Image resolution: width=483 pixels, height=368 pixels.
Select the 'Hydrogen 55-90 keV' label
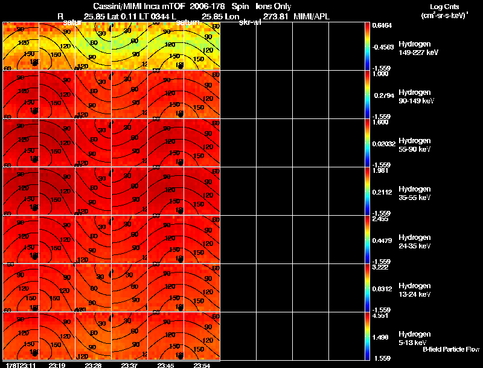click(x=415, y=145)
